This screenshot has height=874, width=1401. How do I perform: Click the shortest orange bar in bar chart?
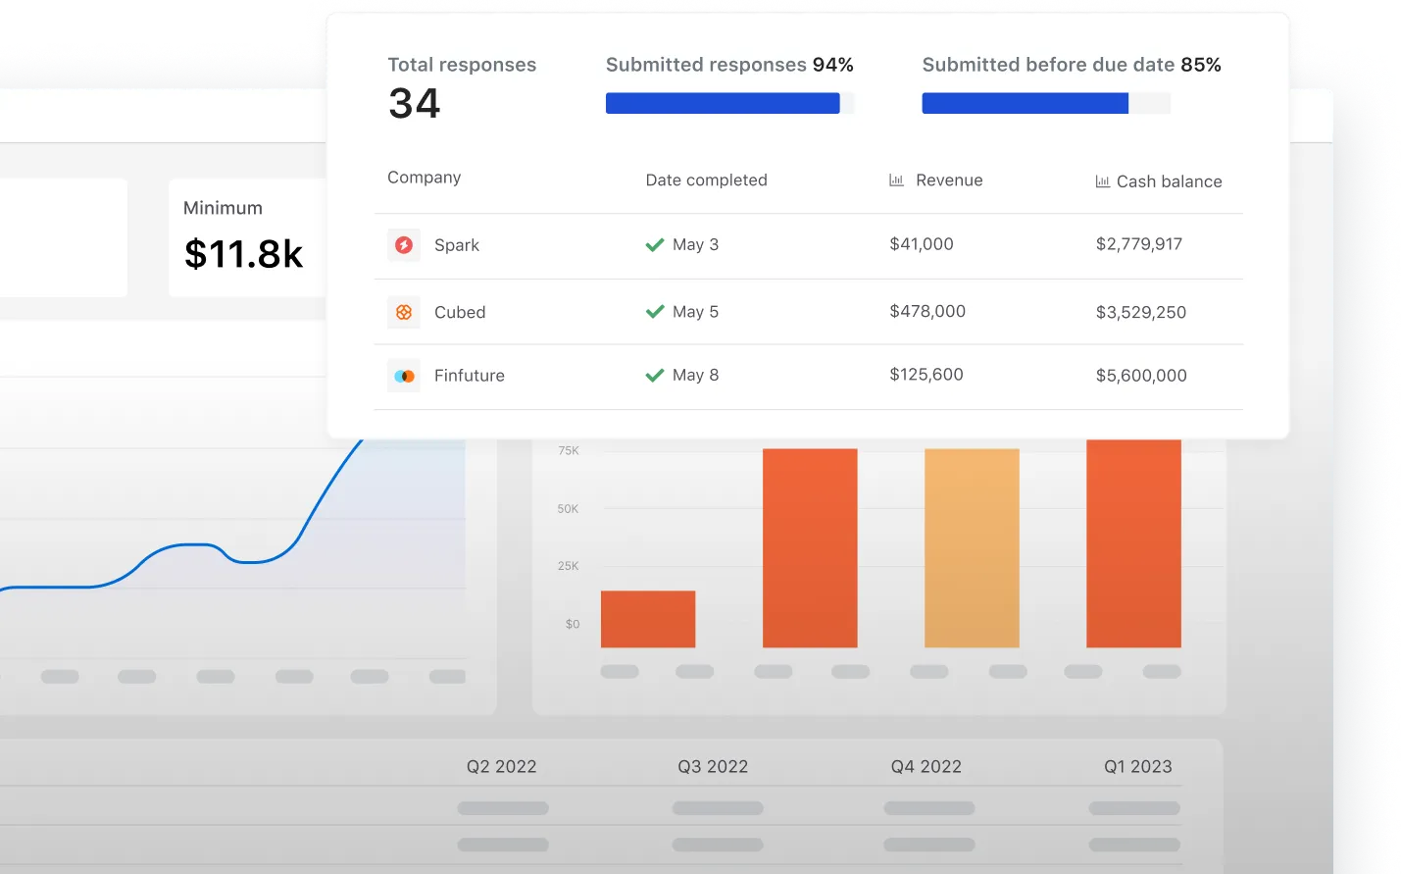(x=648, y=619)
